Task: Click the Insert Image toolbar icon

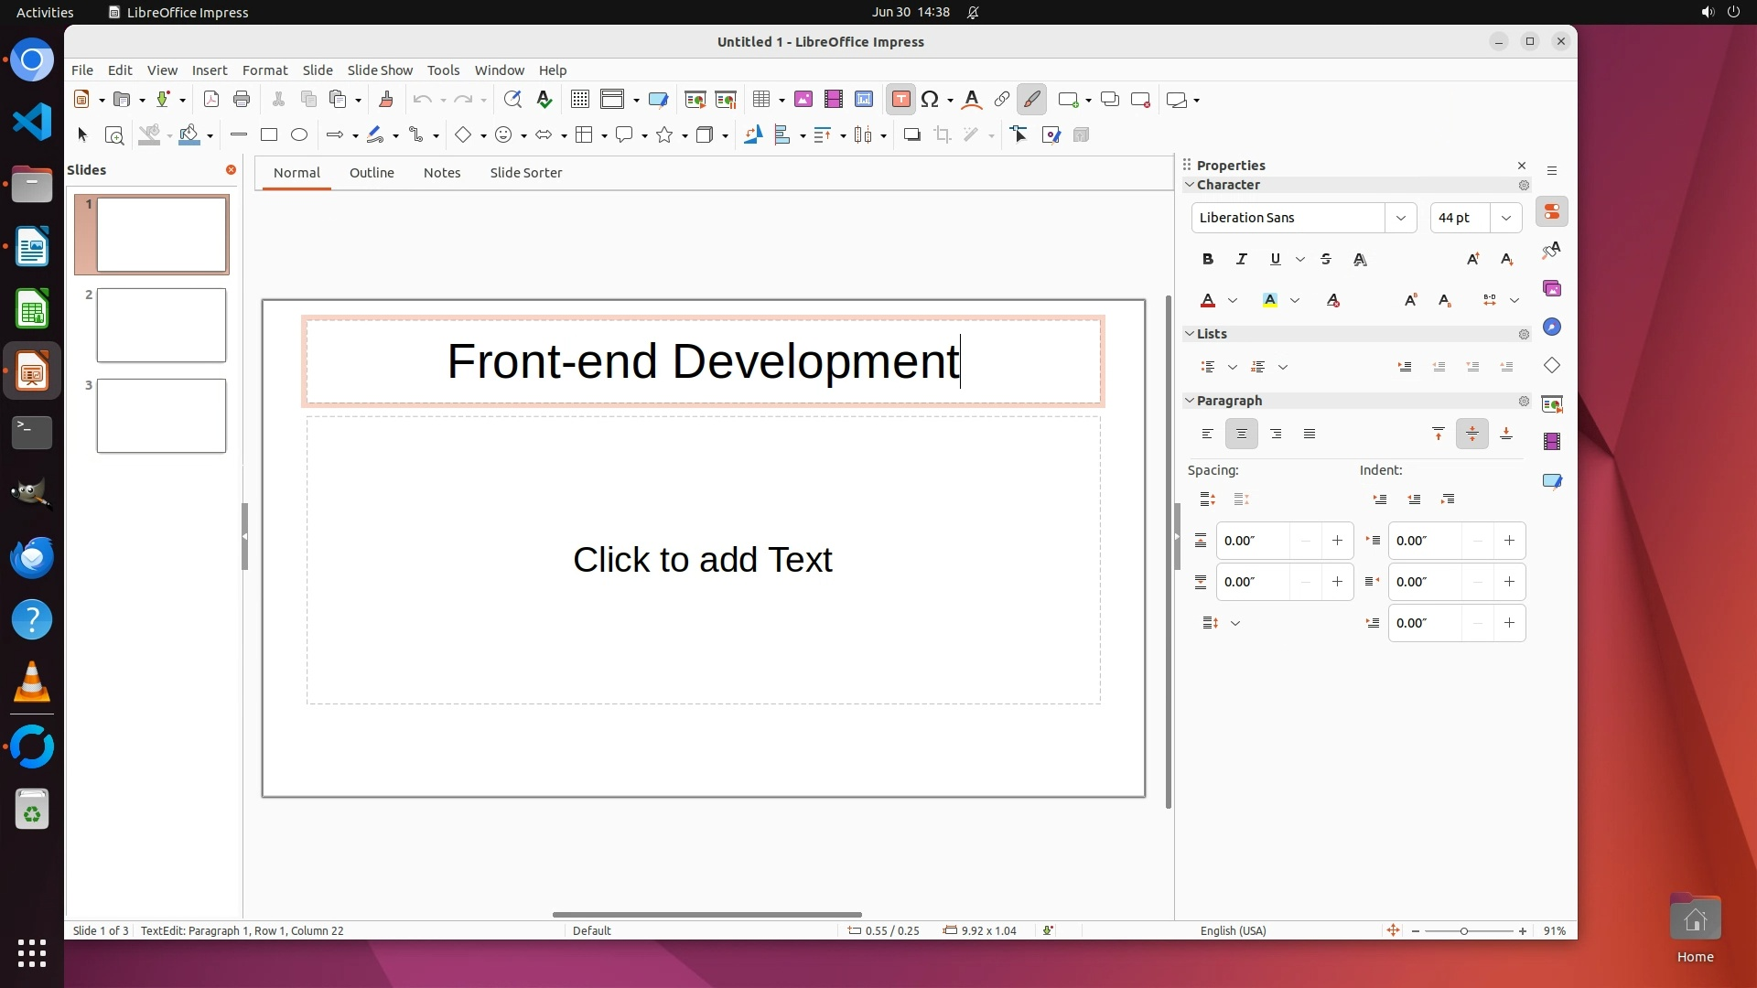Action: coord(803,100)
